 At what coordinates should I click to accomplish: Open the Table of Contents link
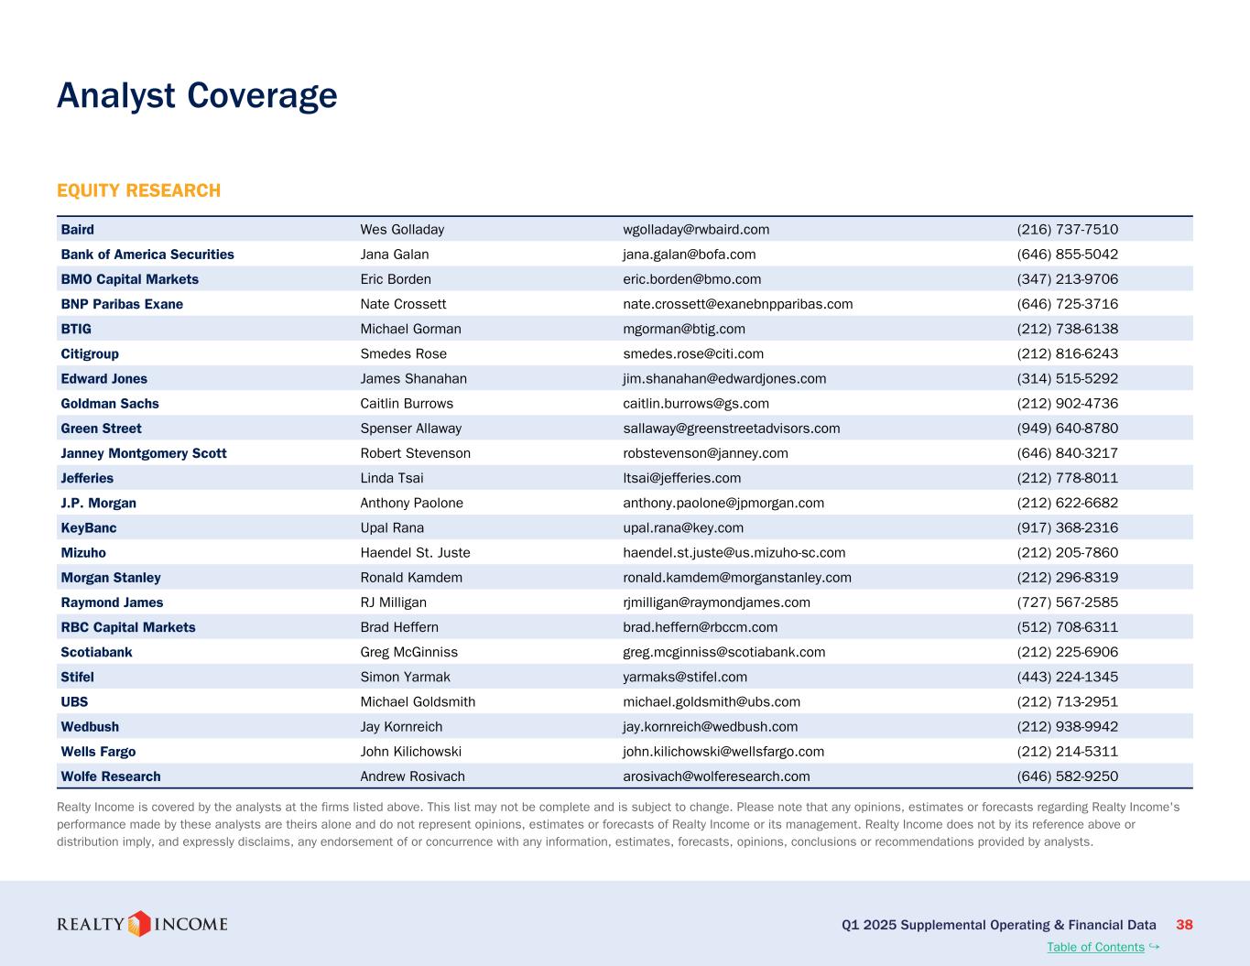tap(1095, 947)
